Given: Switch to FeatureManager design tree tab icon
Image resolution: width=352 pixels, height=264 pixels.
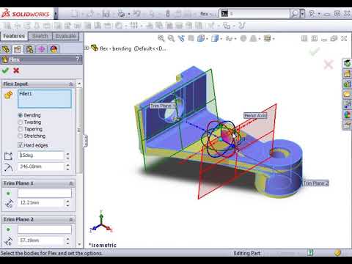Looking at the screenshot, I should point(6,49).
